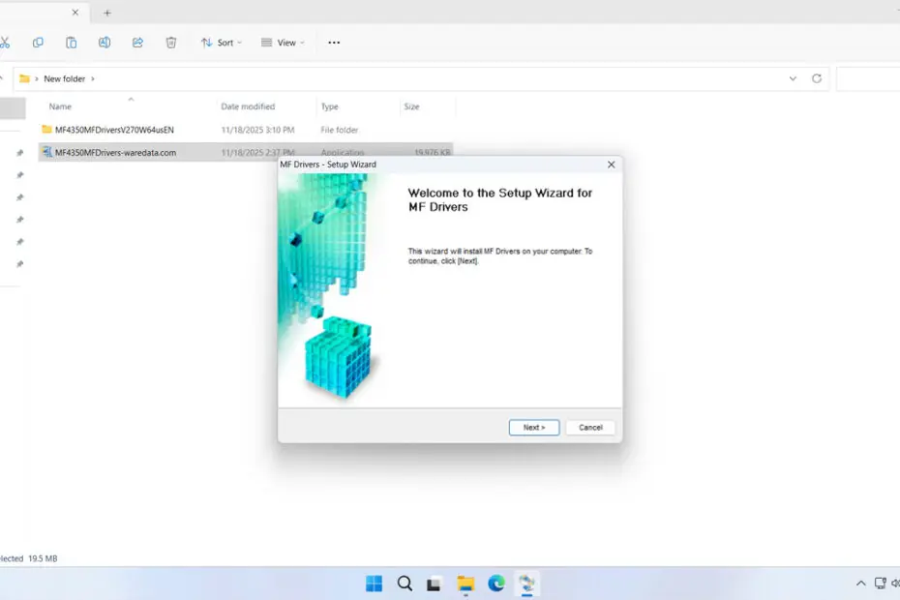Open Microsoft Edge from the taskbar
This screenshot has width=900, height=600.
click(x=496, y=584)
